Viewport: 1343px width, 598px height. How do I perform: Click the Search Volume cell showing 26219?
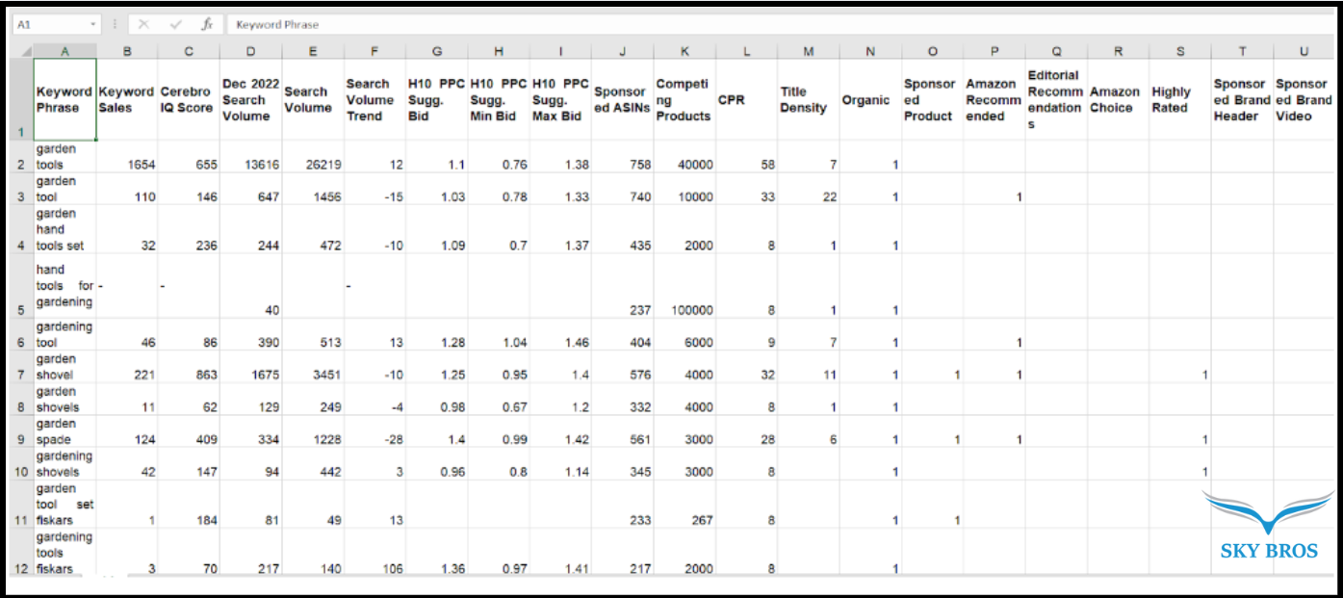313,165
